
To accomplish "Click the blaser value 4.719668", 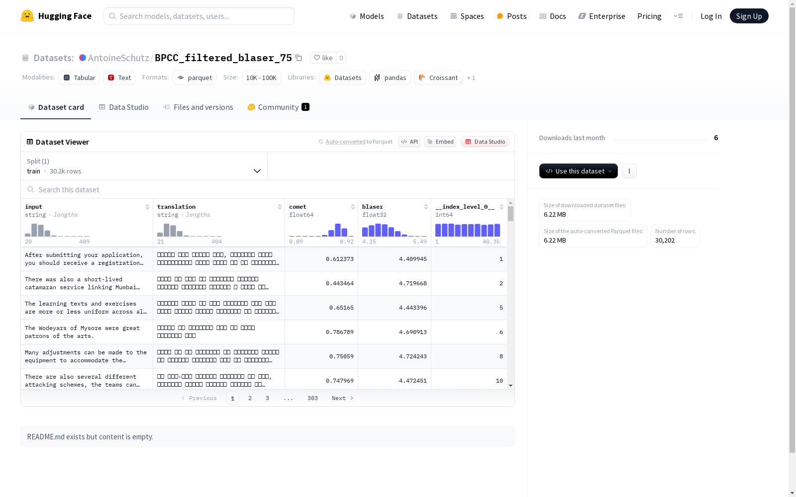I will (x=413, y=283).
